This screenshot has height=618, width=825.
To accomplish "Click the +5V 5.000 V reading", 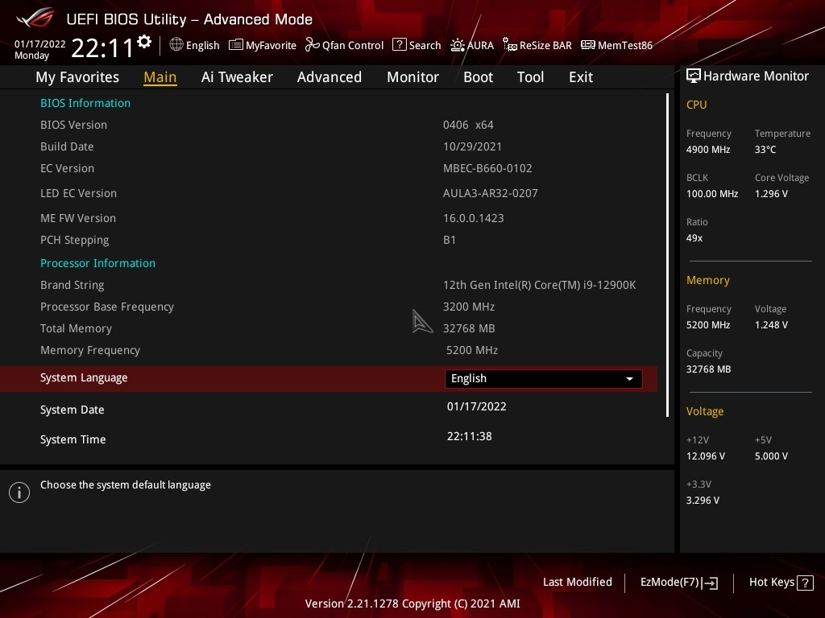I will (771, 456).
